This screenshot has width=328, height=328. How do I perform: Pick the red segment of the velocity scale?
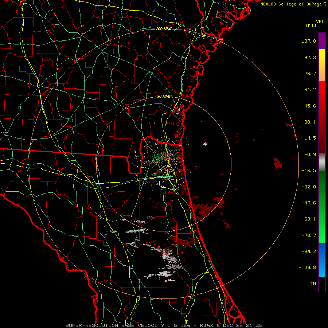(x=322, y=117)
